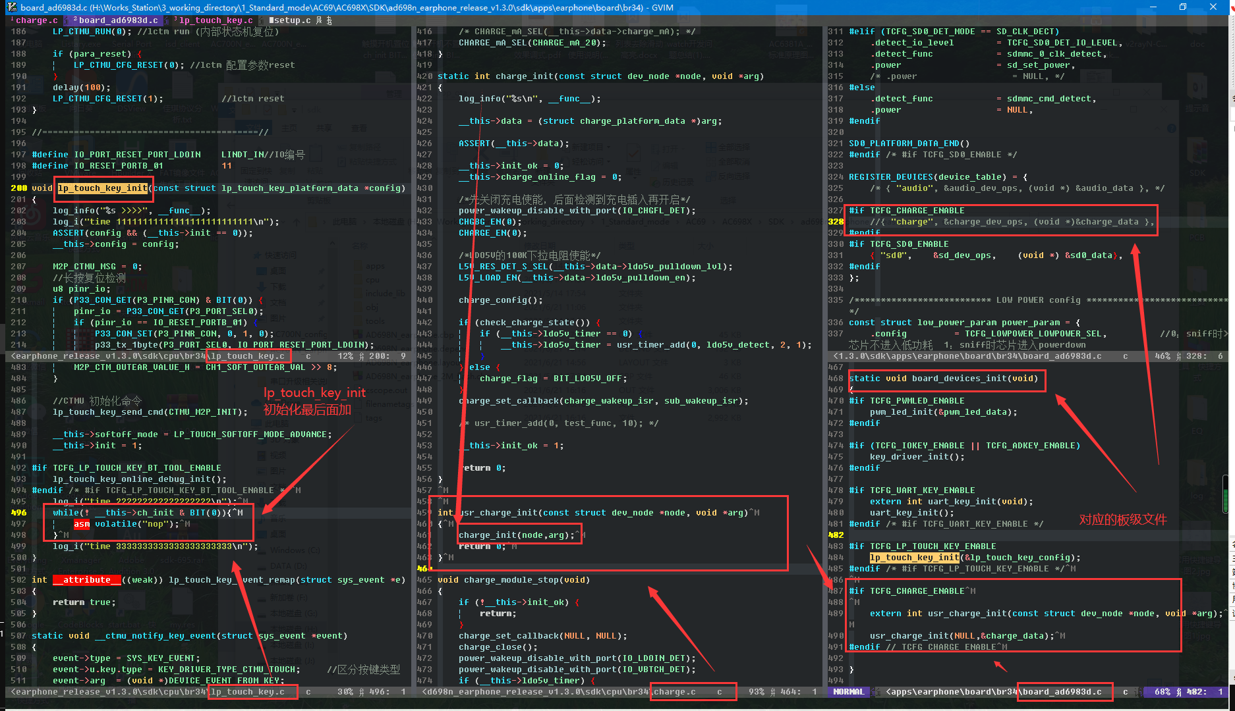Click the lower lp_touch_key.c split status line
Image resolution: width=1235 pixels, height=711 pixels.
click(x=211, y=692)
